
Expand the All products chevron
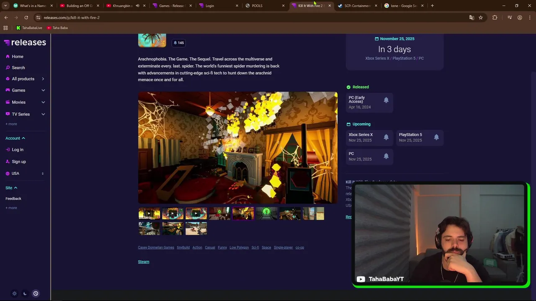(x=43, y=79)
